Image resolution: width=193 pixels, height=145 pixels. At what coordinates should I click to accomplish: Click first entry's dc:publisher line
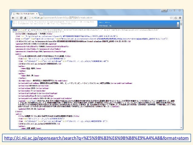(43, 81)
